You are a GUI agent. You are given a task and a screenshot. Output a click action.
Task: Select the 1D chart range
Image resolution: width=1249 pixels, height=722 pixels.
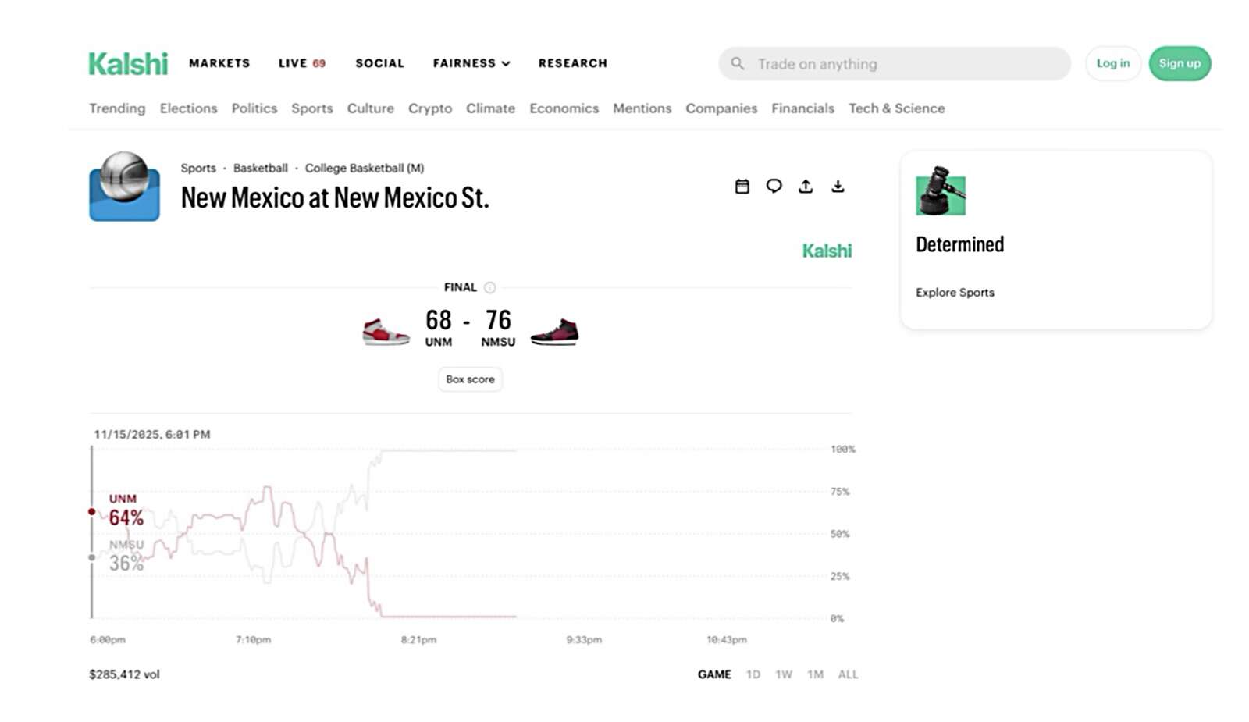(753, 674)
